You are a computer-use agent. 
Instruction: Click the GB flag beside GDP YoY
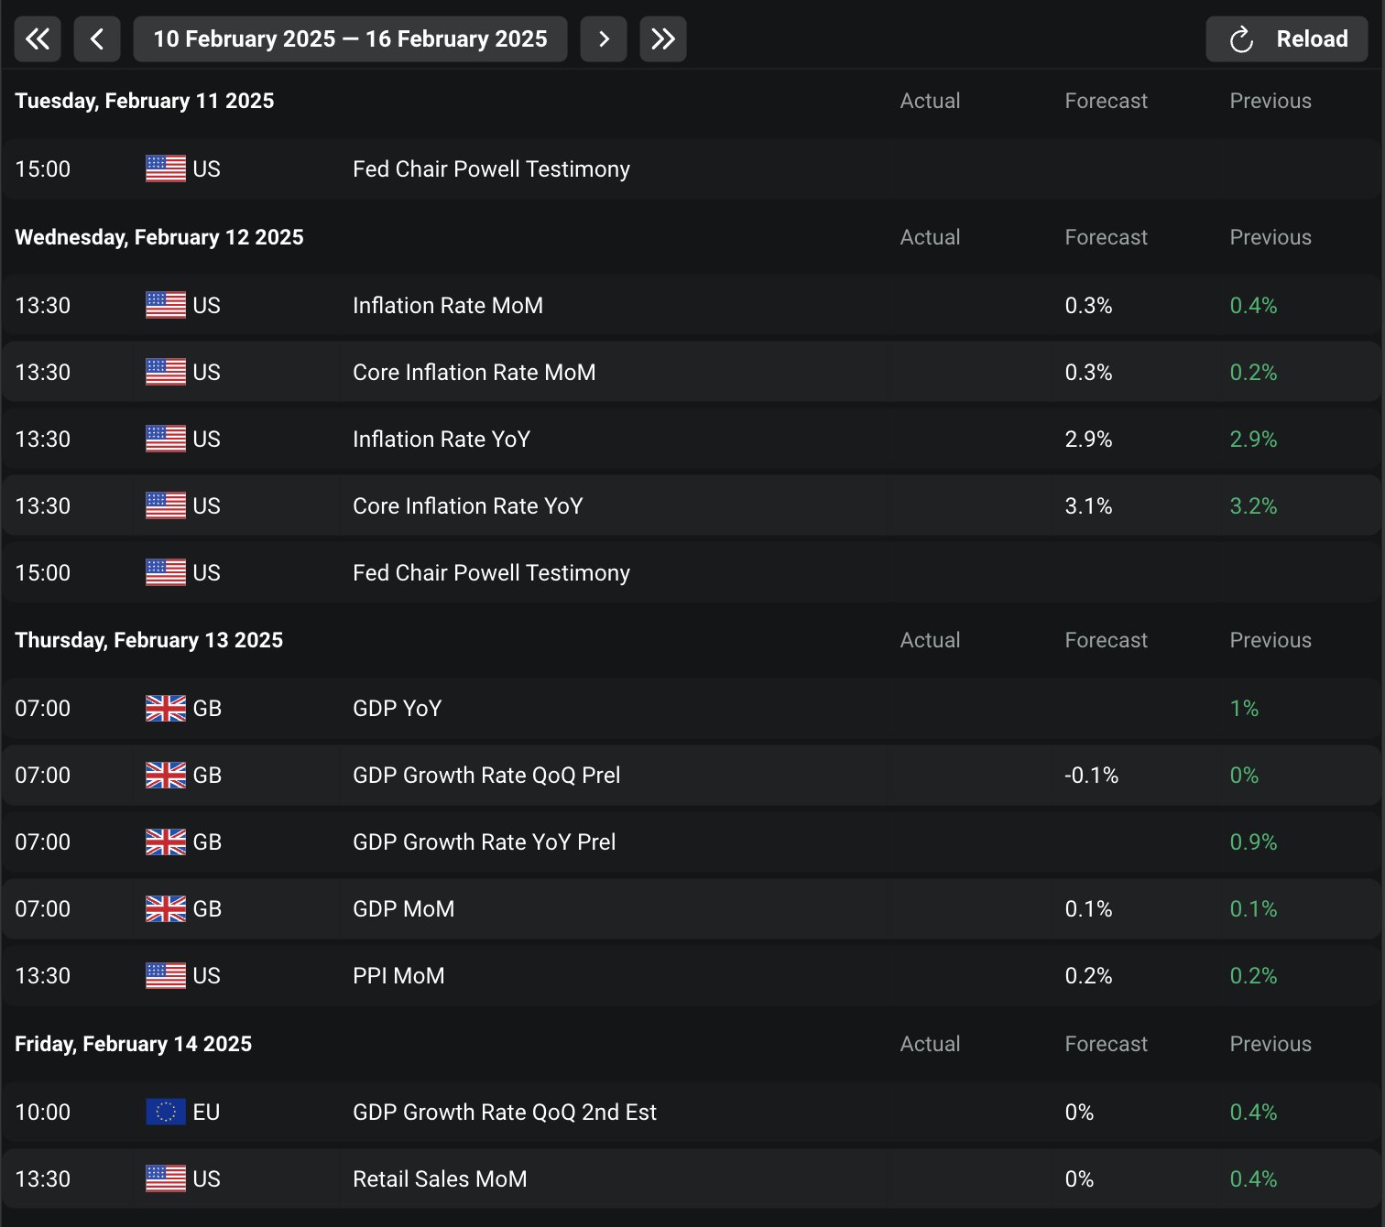click(166, 708)
